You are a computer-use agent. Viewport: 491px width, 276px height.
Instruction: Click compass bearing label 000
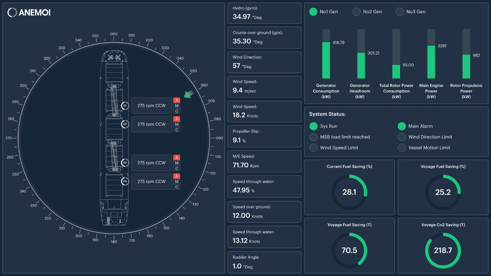pyautogui.click(x=114, y=34)
